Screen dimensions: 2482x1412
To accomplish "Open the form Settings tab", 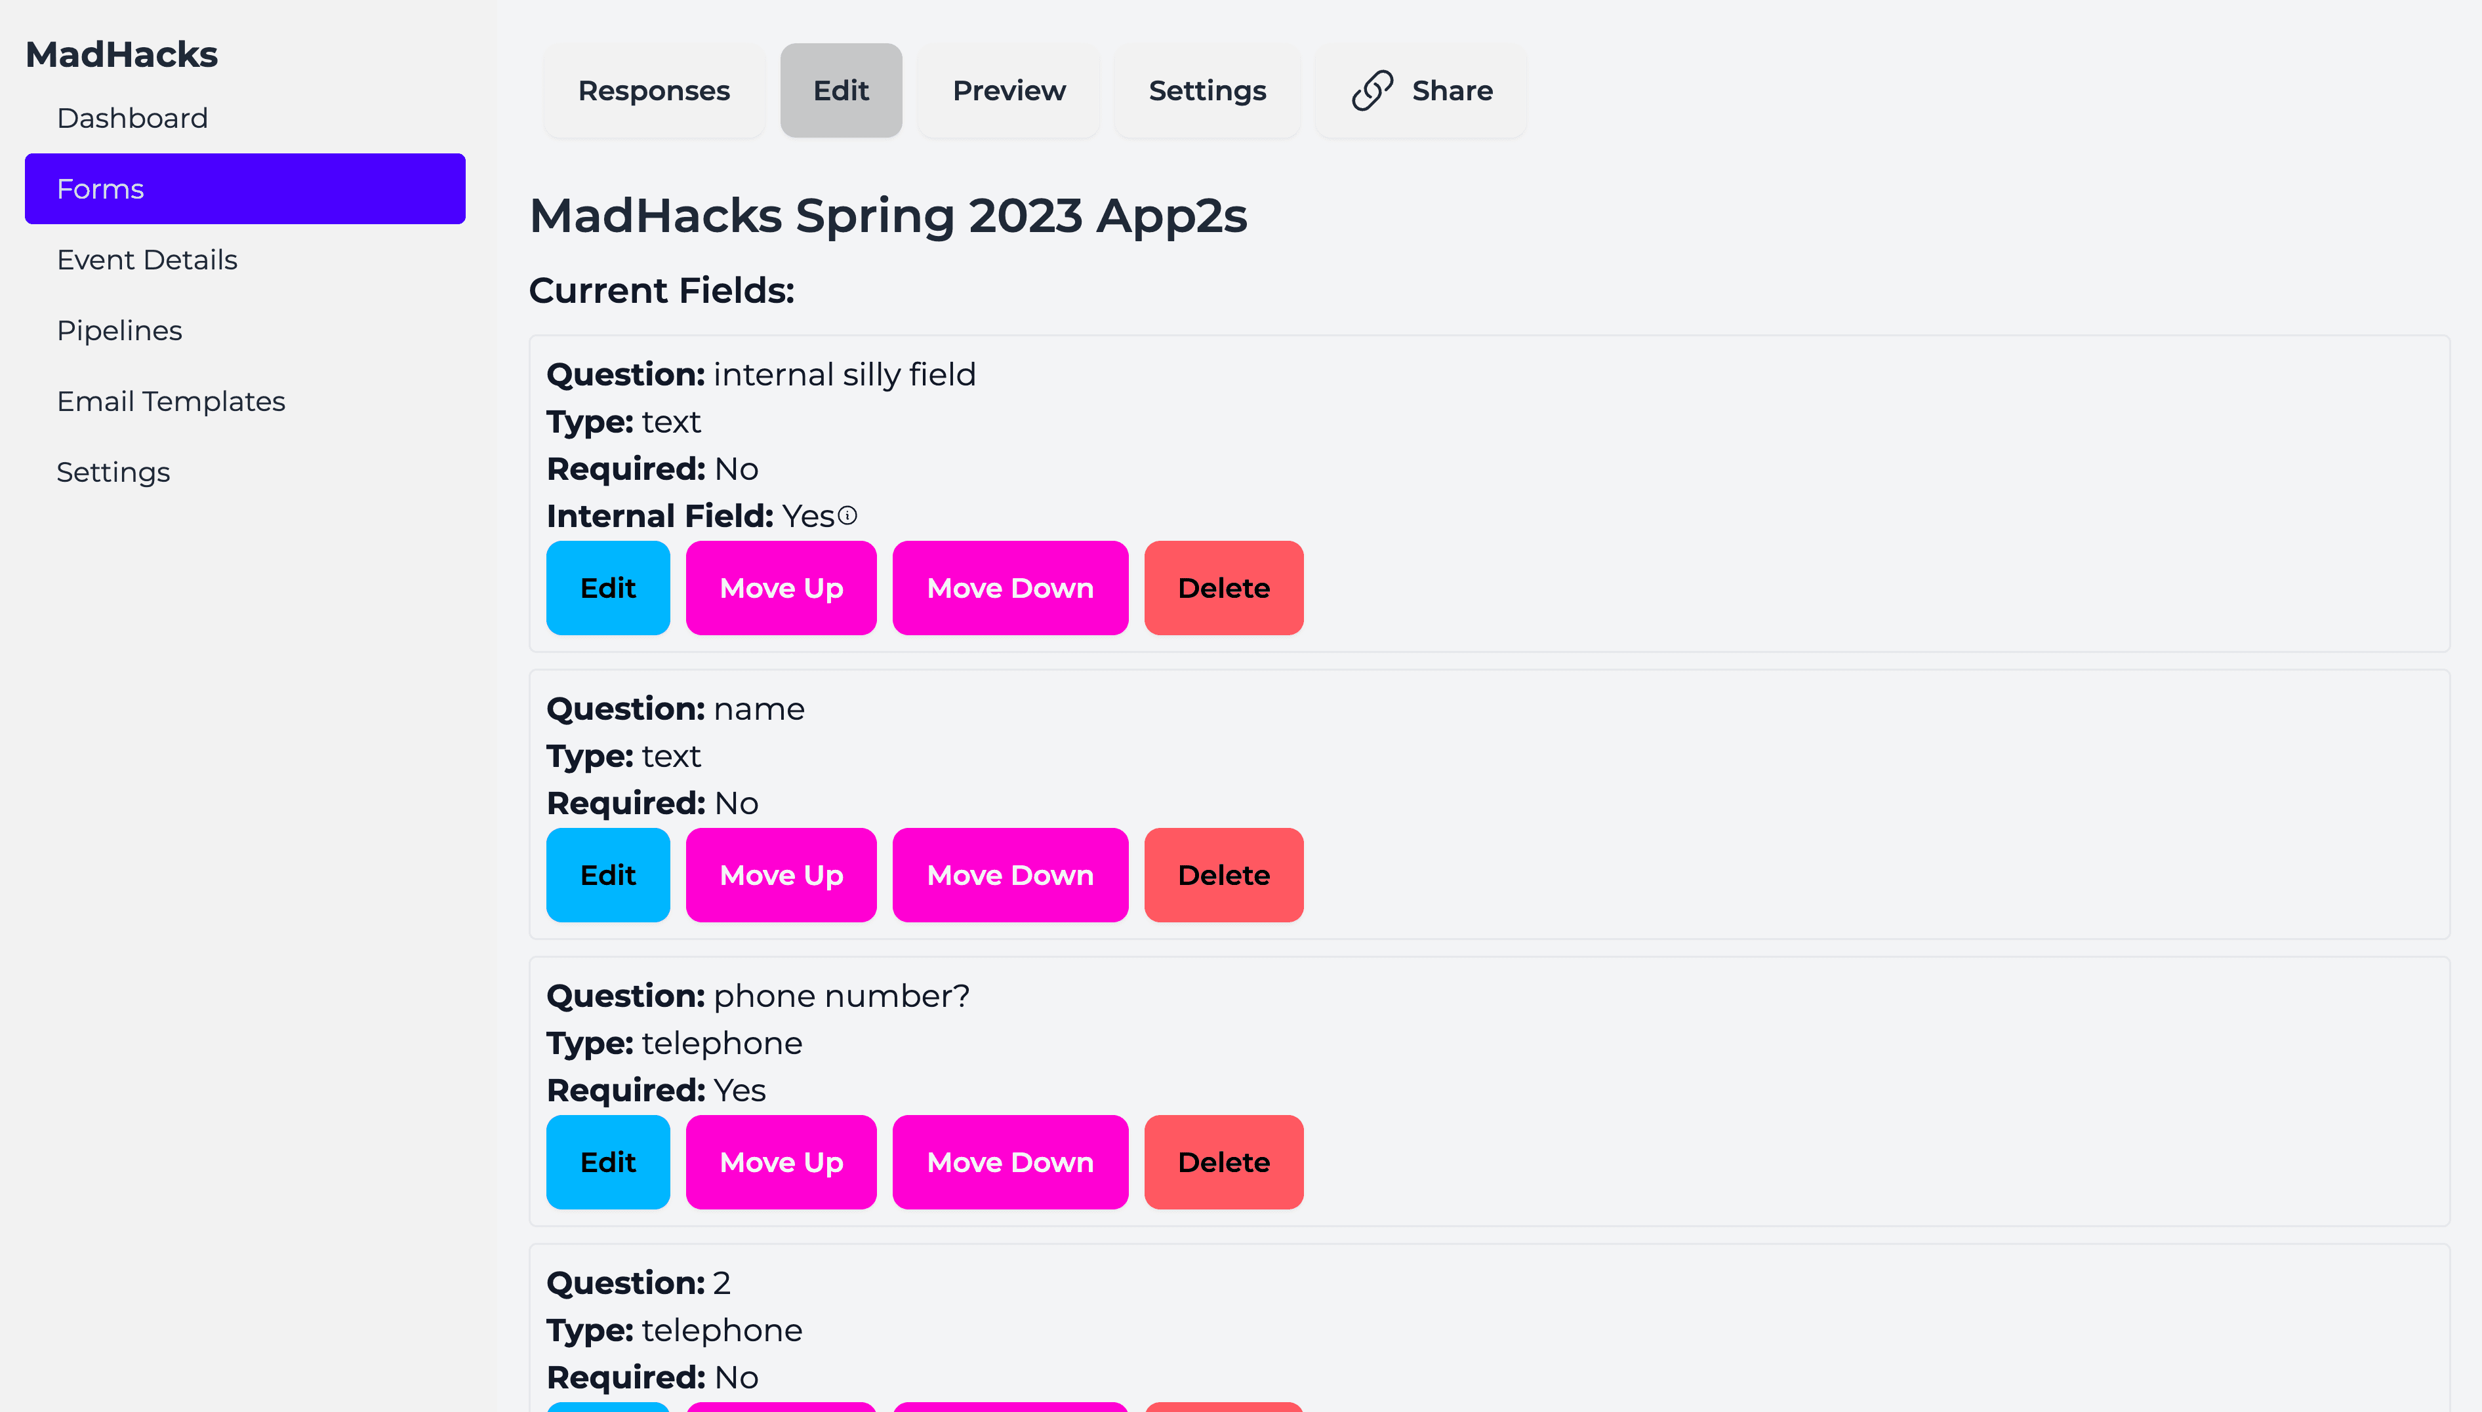I will 1207,90.
